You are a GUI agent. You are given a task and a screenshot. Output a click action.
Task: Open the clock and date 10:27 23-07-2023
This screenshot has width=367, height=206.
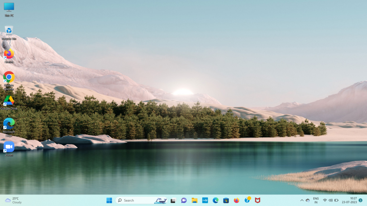[349, 200]
